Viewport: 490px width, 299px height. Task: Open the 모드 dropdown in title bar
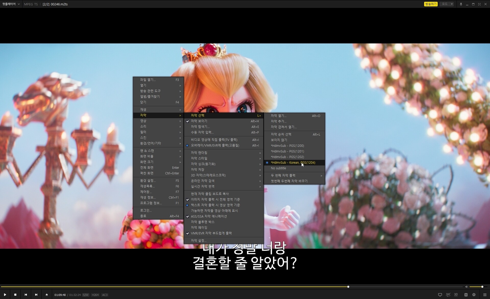(447, 4)
